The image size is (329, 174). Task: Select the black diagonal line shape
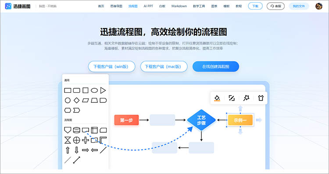coord(103,150)
